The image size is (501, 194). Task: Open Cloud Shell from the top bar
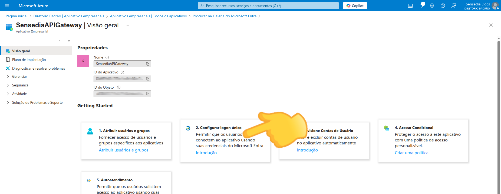coord(410,6)
